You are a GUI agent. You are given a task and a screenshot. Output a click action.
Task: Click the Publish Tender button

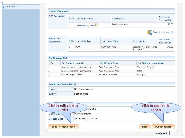pyautogui.click(x=163, y=127)
